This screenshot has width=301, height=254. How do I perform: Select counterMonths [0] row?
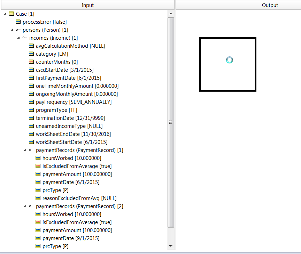coord(57,62)
